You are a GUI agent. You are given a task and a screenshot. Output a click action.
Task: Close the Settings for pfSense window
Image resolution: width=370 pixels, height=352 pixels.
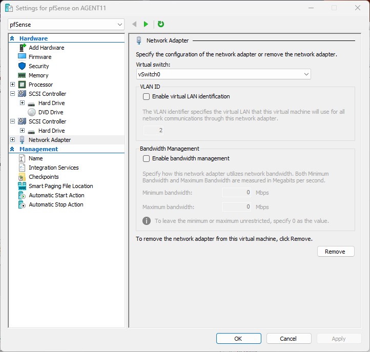[358, 8]
